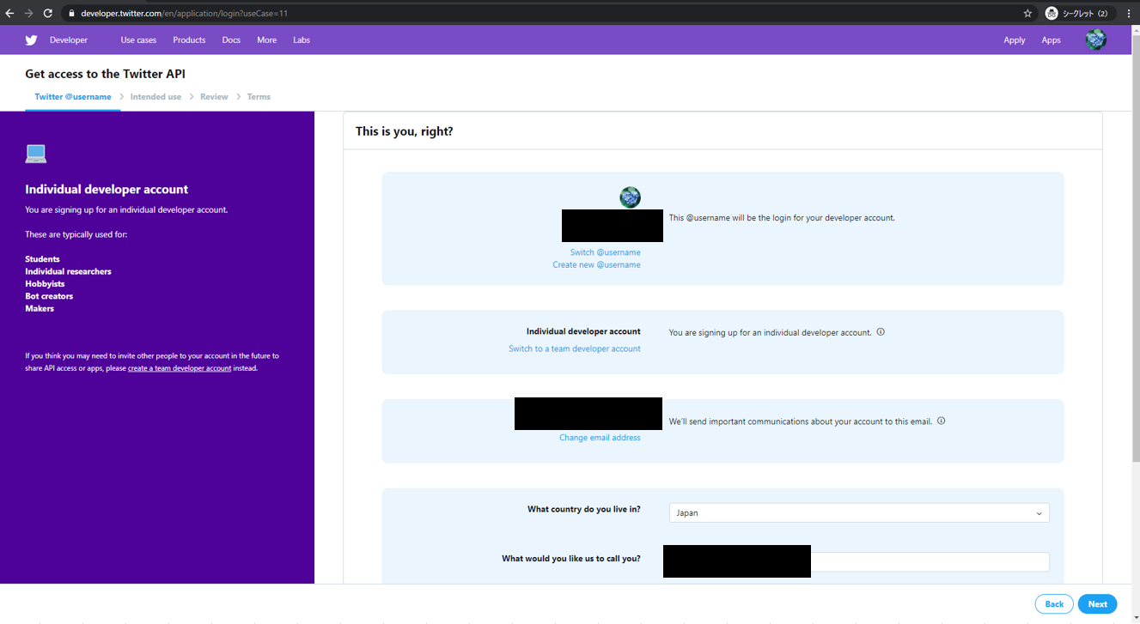Click Switch @username link
1140x624 pixels.
pyautogui.click(x=606, y=252)
